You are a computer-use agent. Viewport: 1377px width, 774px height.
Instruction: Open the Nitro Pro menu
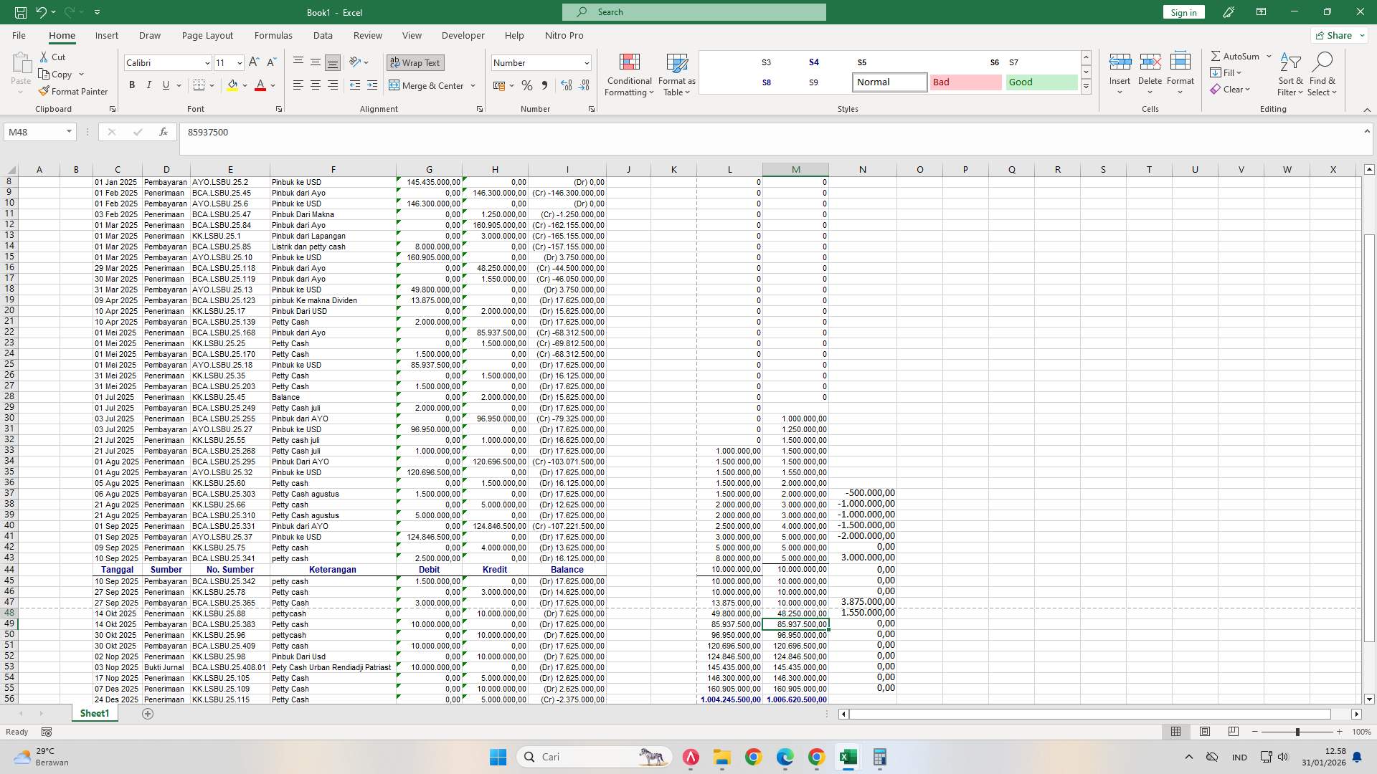coord(564,35)
